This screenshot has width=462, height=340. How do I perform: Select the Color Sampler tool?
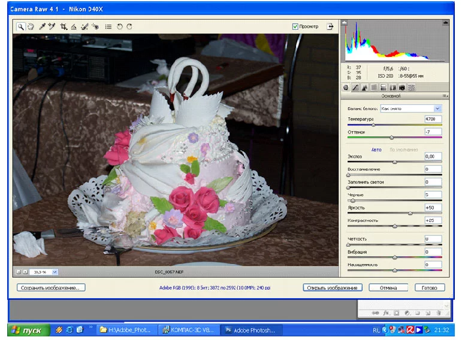pos(52,27)
